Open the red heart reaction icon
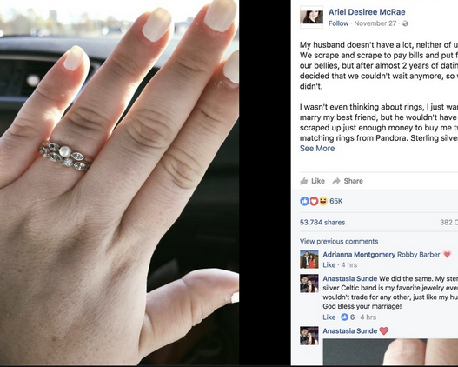This screenshot has width=458, height=367. (314, 201)
